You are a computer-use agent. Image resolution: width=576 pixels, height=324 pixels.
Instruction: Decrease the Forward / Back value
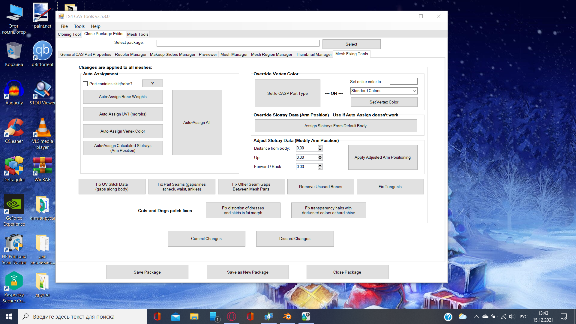[320, 168]
